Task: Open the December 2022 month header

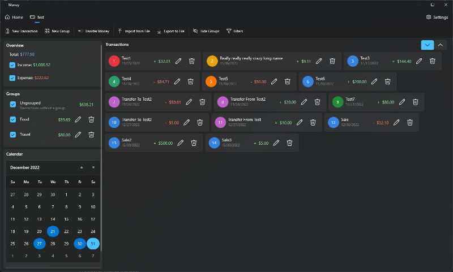Action: coord(25,167)
